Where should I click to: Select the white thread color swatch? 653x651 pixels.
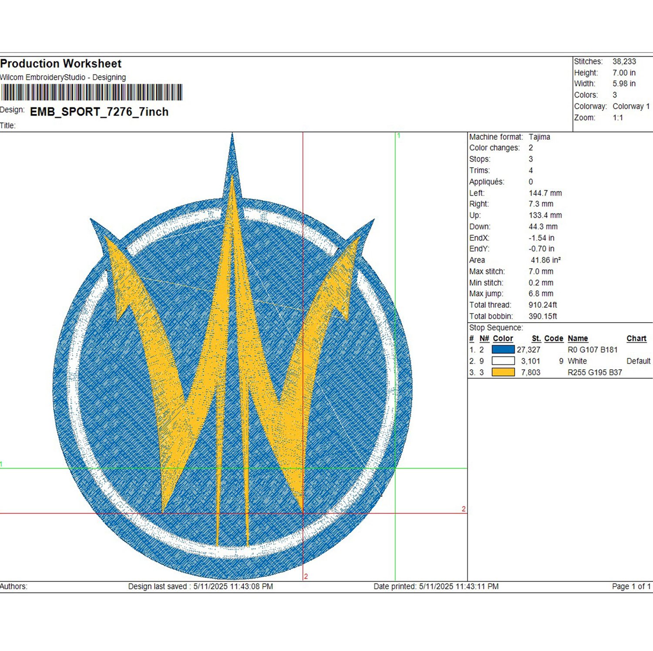pyautogui.click(x=503, y=361)
